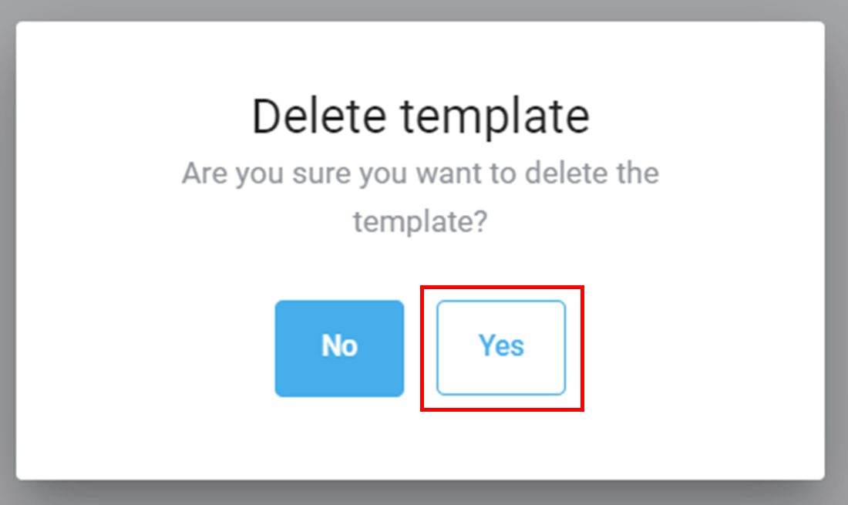Choose No in the confirmation dialog

[x=339, y=347]
